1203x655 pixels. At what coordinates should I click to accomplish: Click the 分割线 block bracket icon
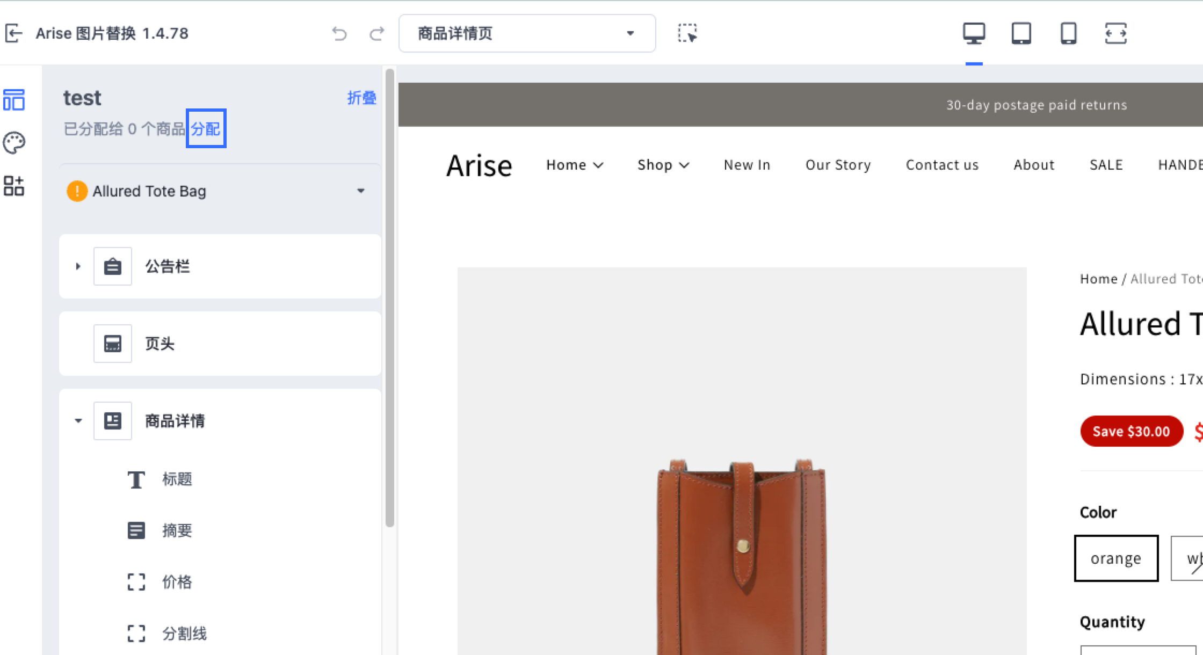pyautogui.click(x=136, y=634)
